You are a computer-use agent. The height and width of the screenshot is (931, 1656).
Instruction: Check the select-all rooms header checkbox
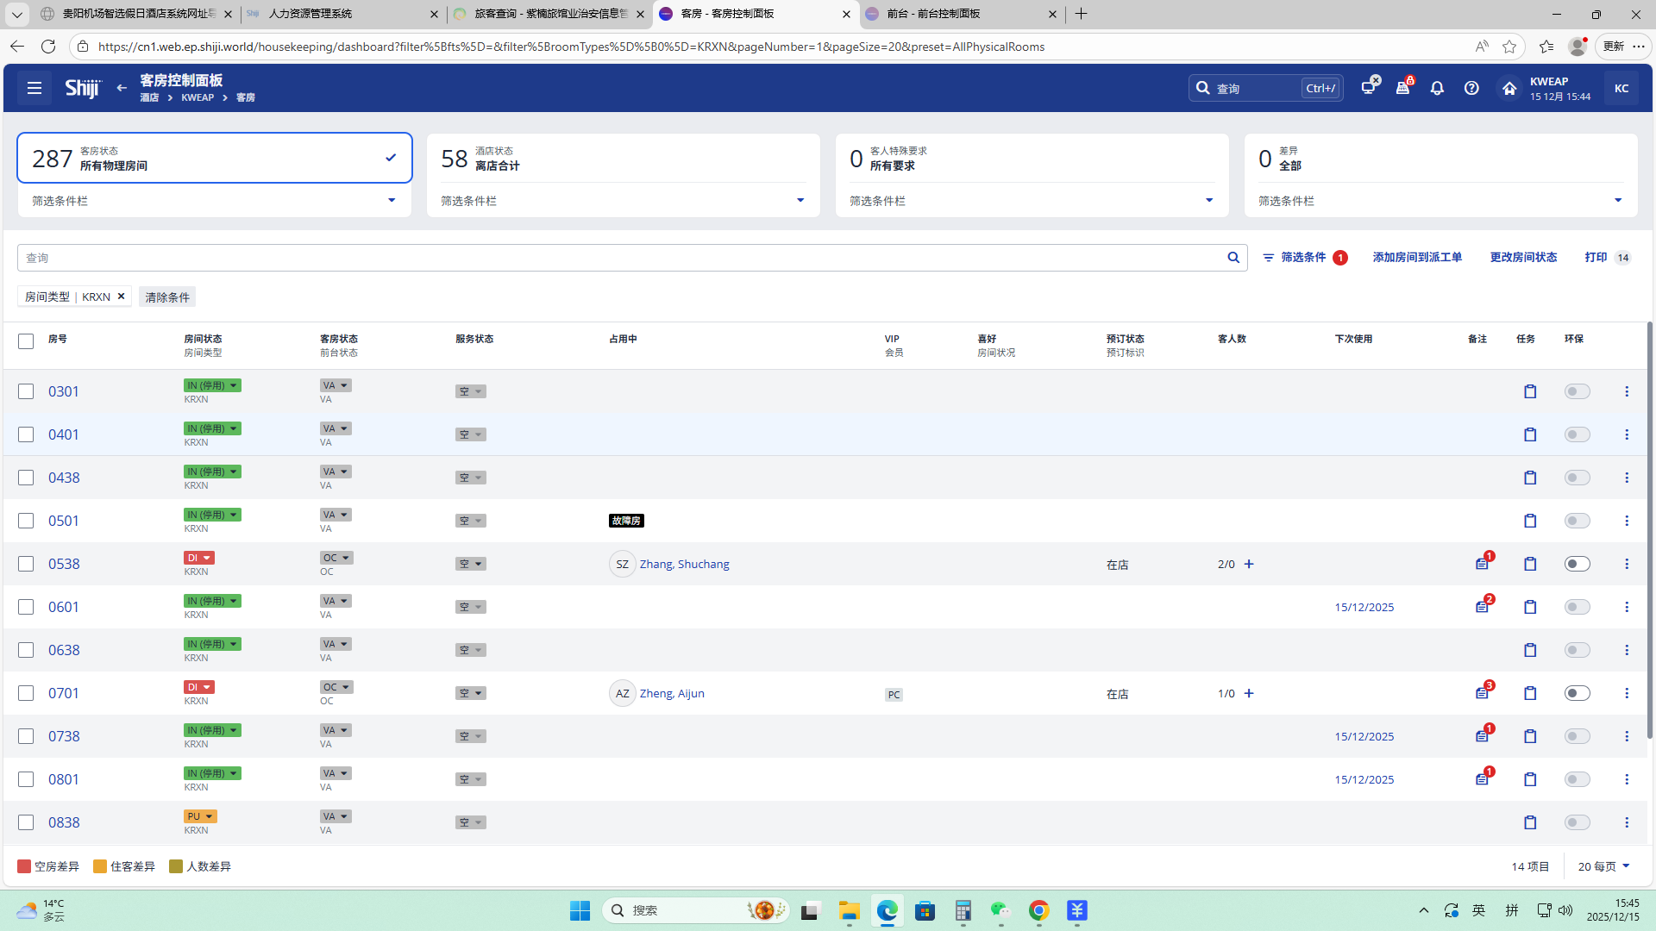coord(26,341)
